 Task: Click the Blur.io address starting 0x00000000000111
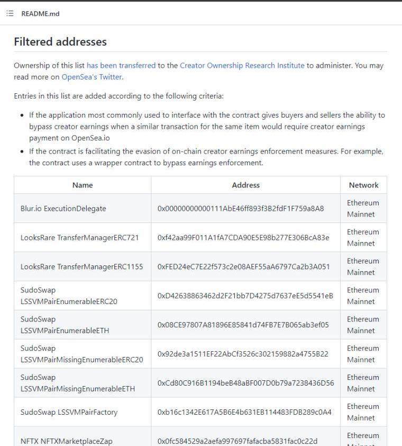point(240,209)
